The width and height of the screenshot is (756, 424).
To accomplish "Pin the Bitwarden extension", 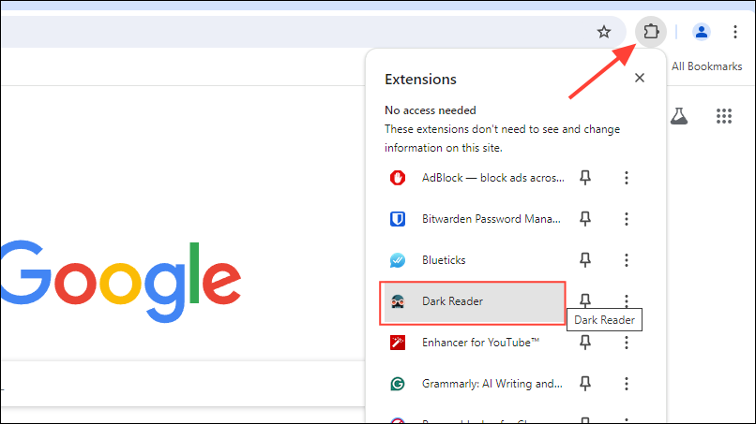I will coord(585,219).
